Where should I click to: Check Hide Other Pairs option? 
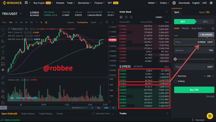pos(93,114)
